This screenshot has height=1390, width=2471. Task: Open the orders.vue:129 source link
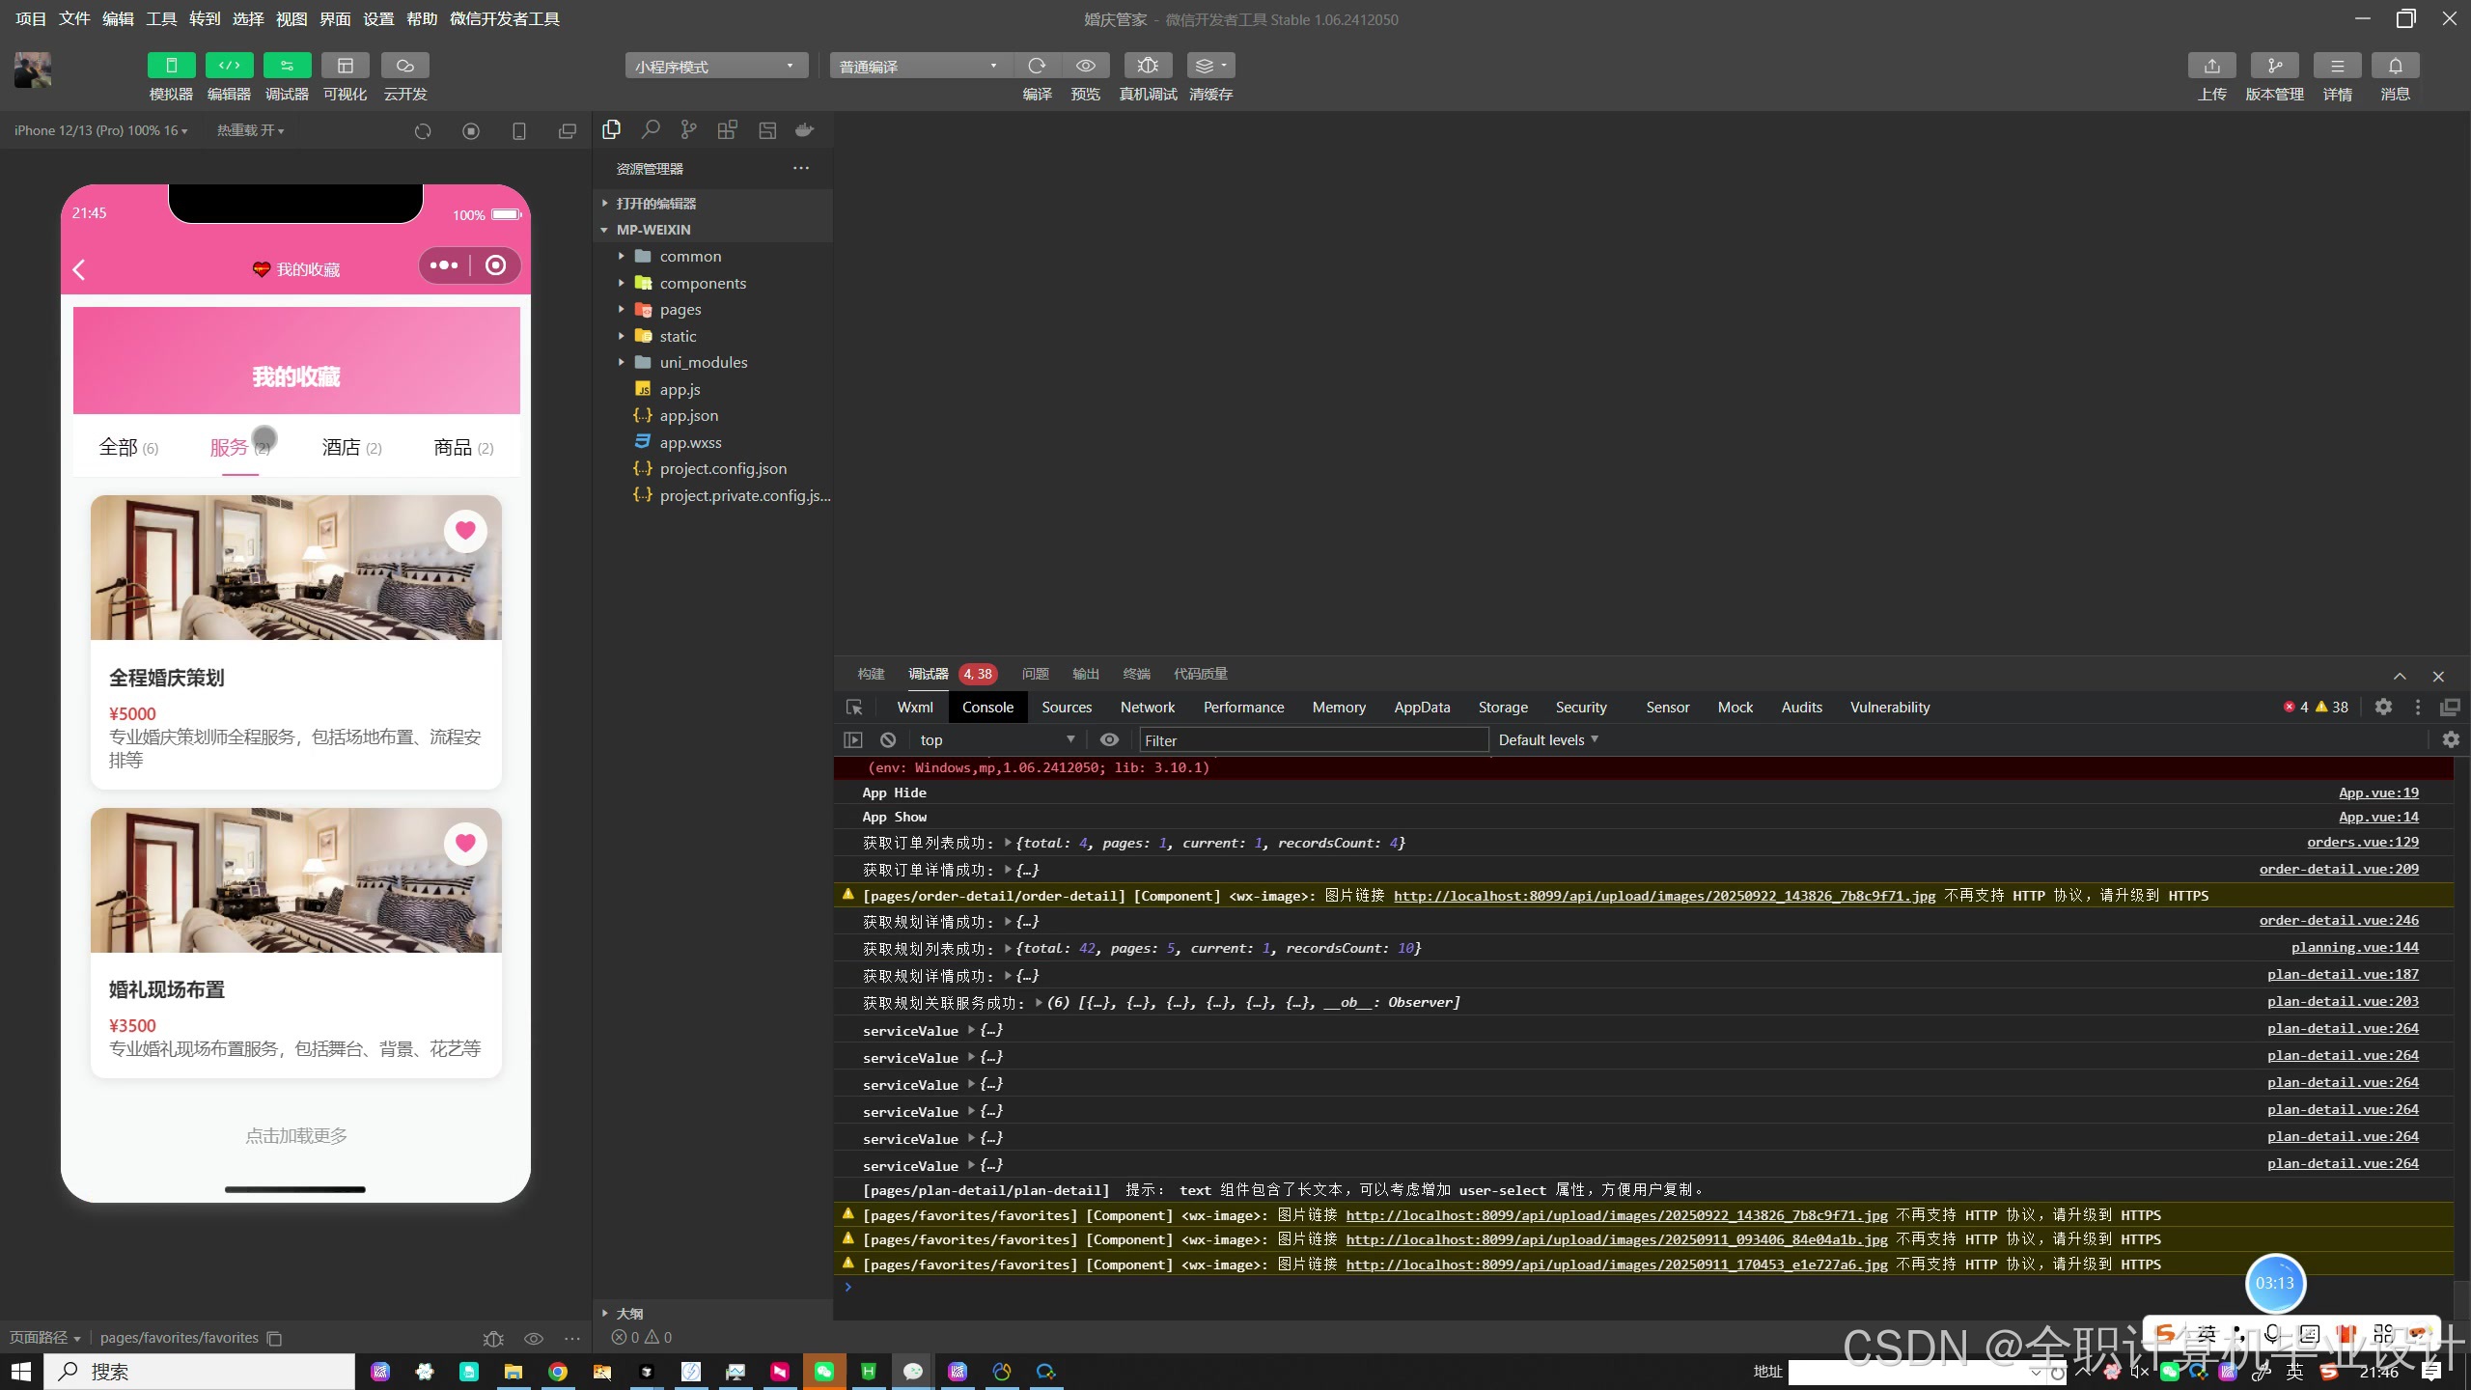pos(2362,843)
